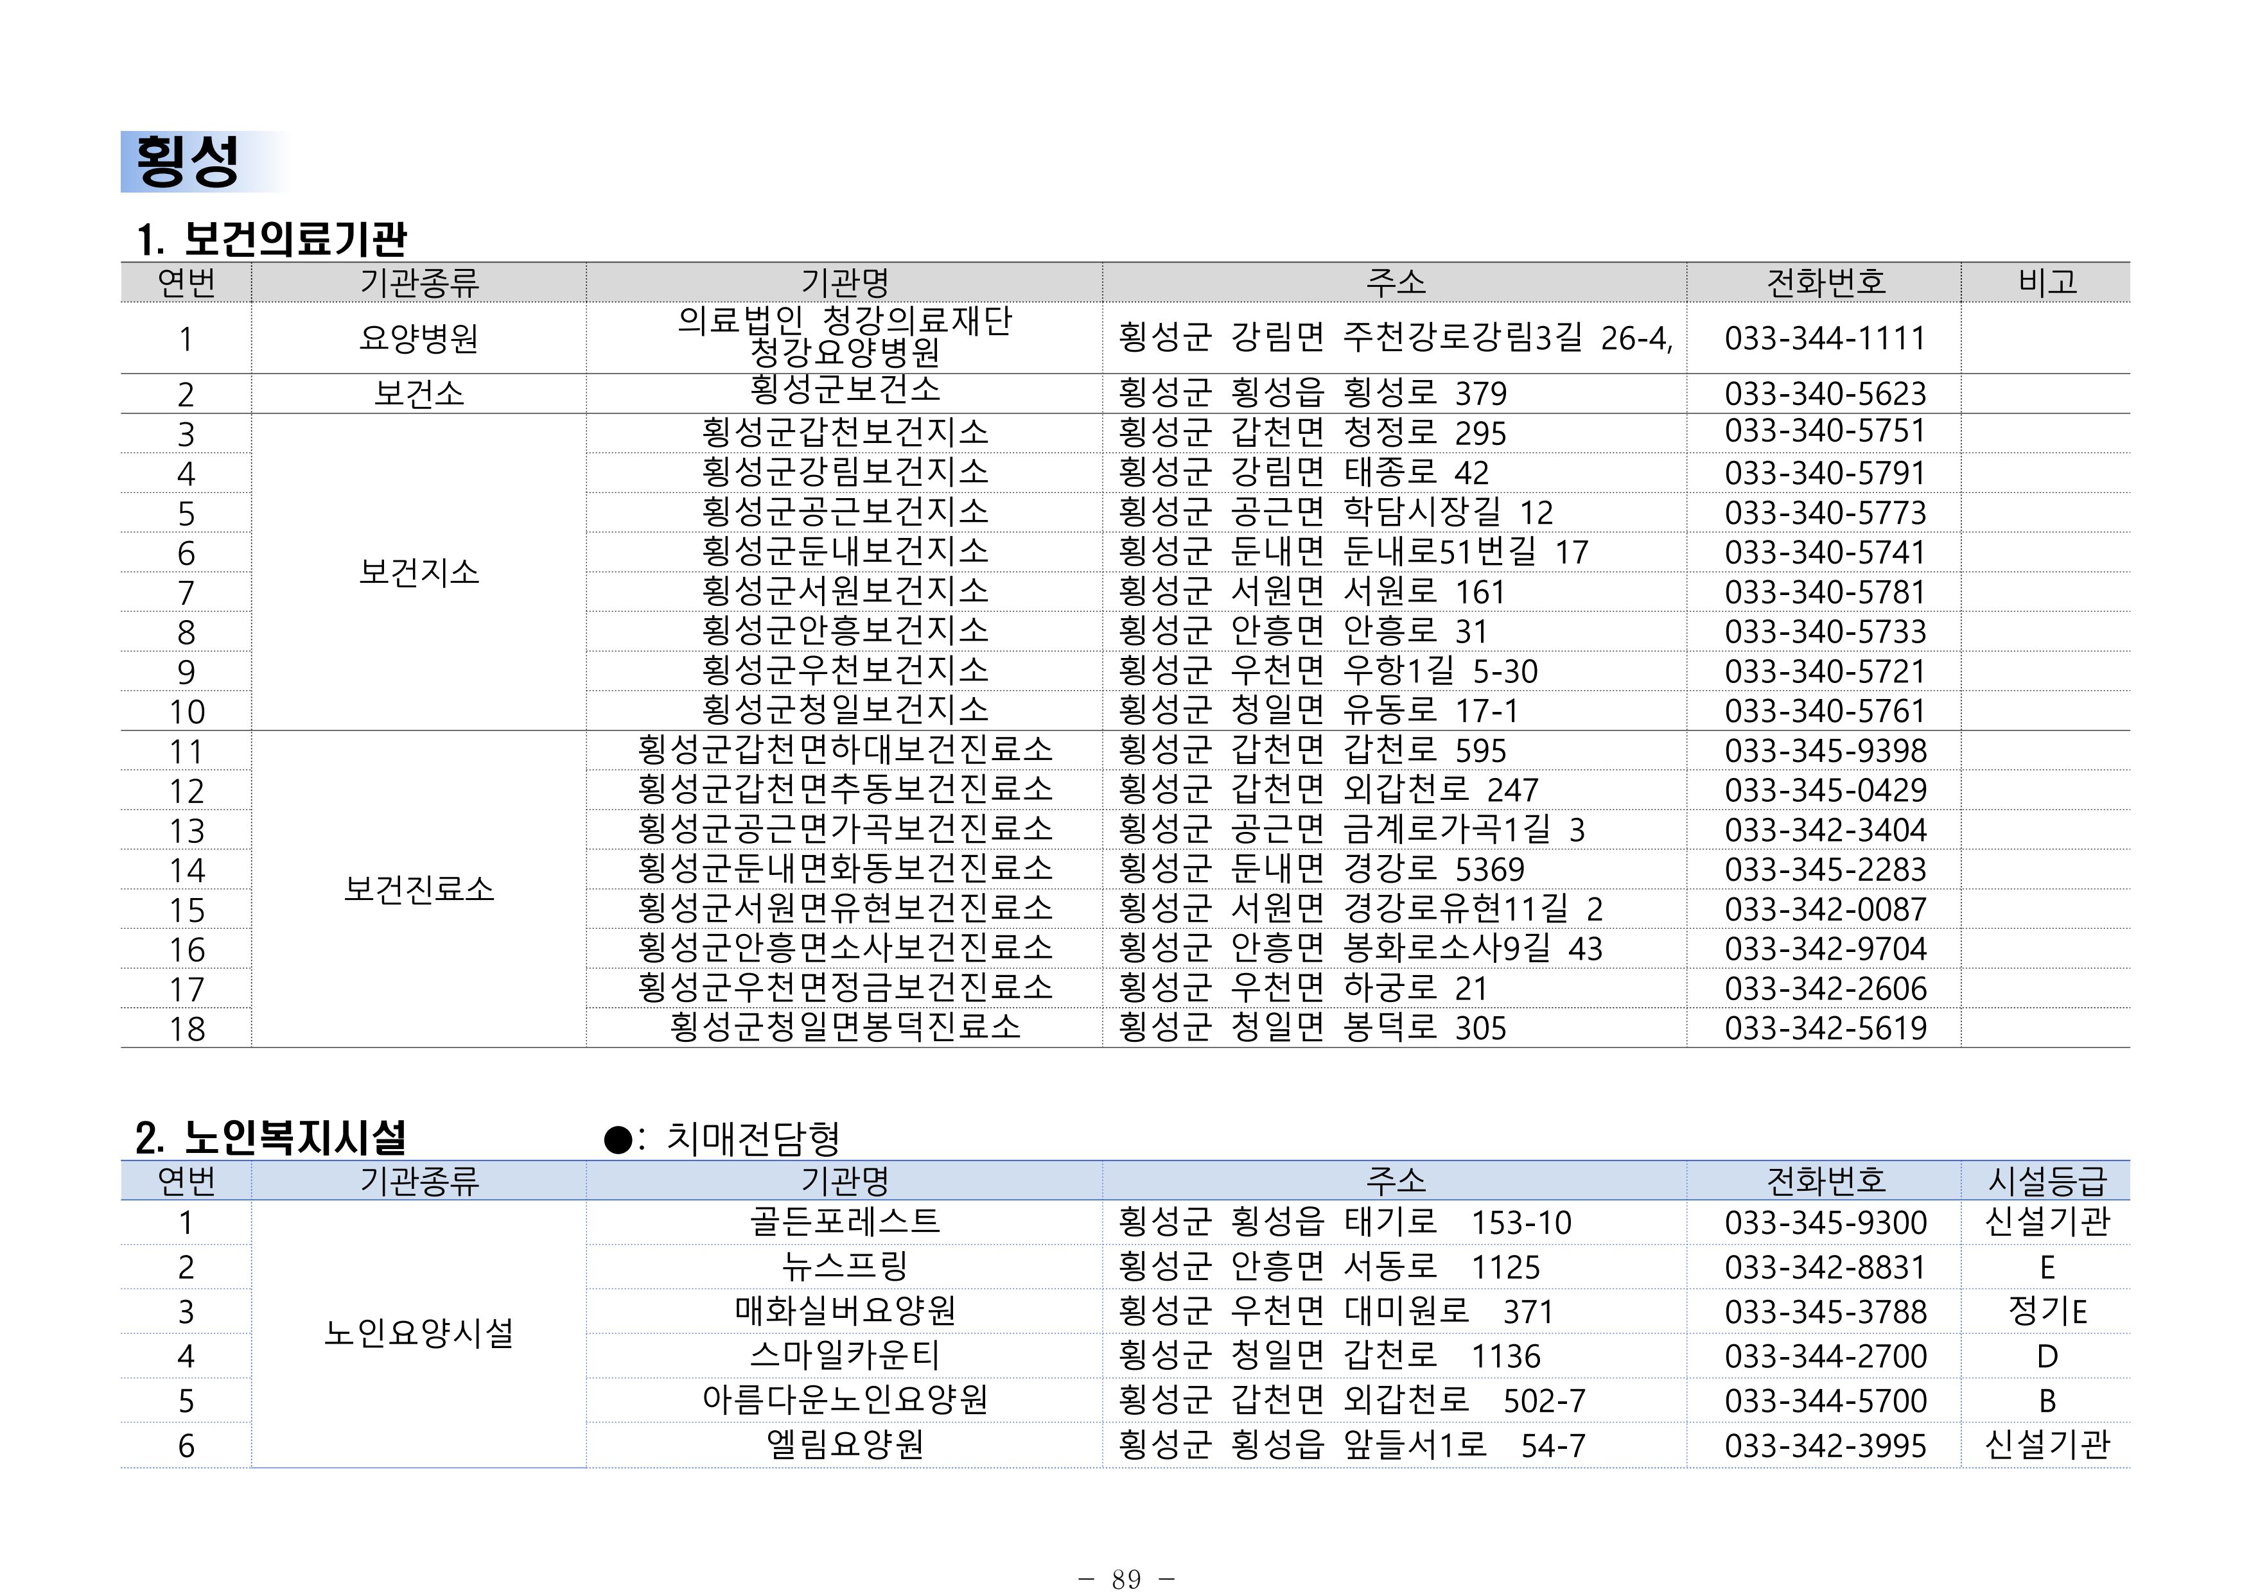Select facility name 엘림요양원
This screenshot has width=2251, height=1592.
coord(845,1445)
